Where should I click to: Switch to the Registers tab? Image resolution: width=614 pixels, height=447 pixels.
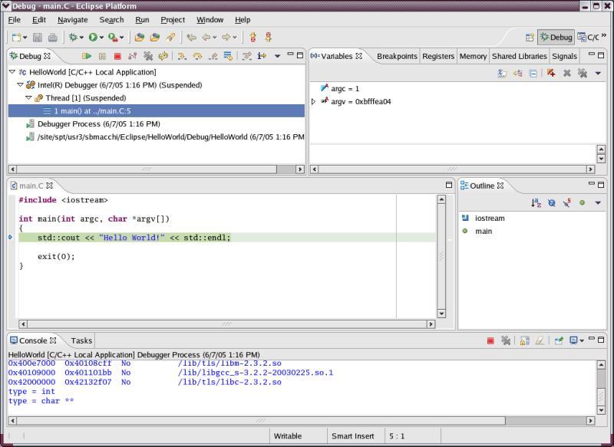[438, 56]
